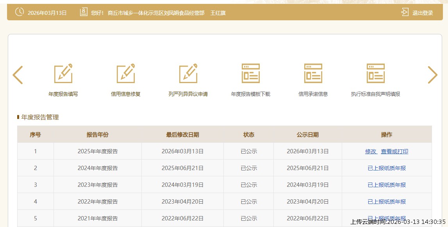The height and width of the screenshot is (227, 448).
Task: Click 已上报纸质年报 for the 2023 report
Action: [x=387, y=185]
